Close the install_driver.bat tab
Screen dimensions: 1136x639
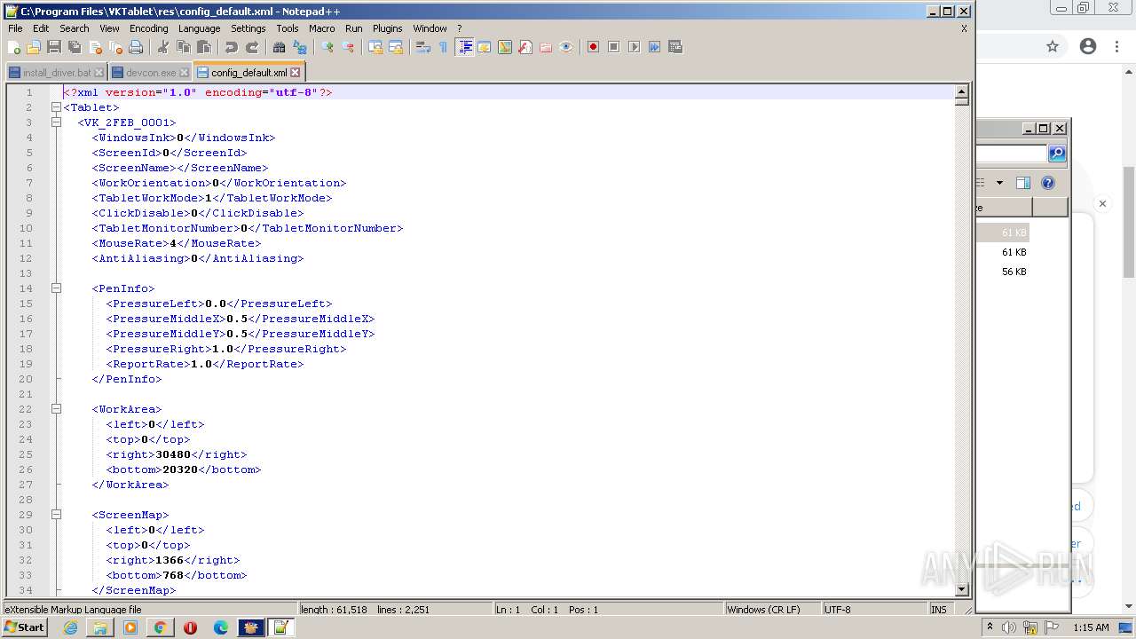tap(99, 73)
